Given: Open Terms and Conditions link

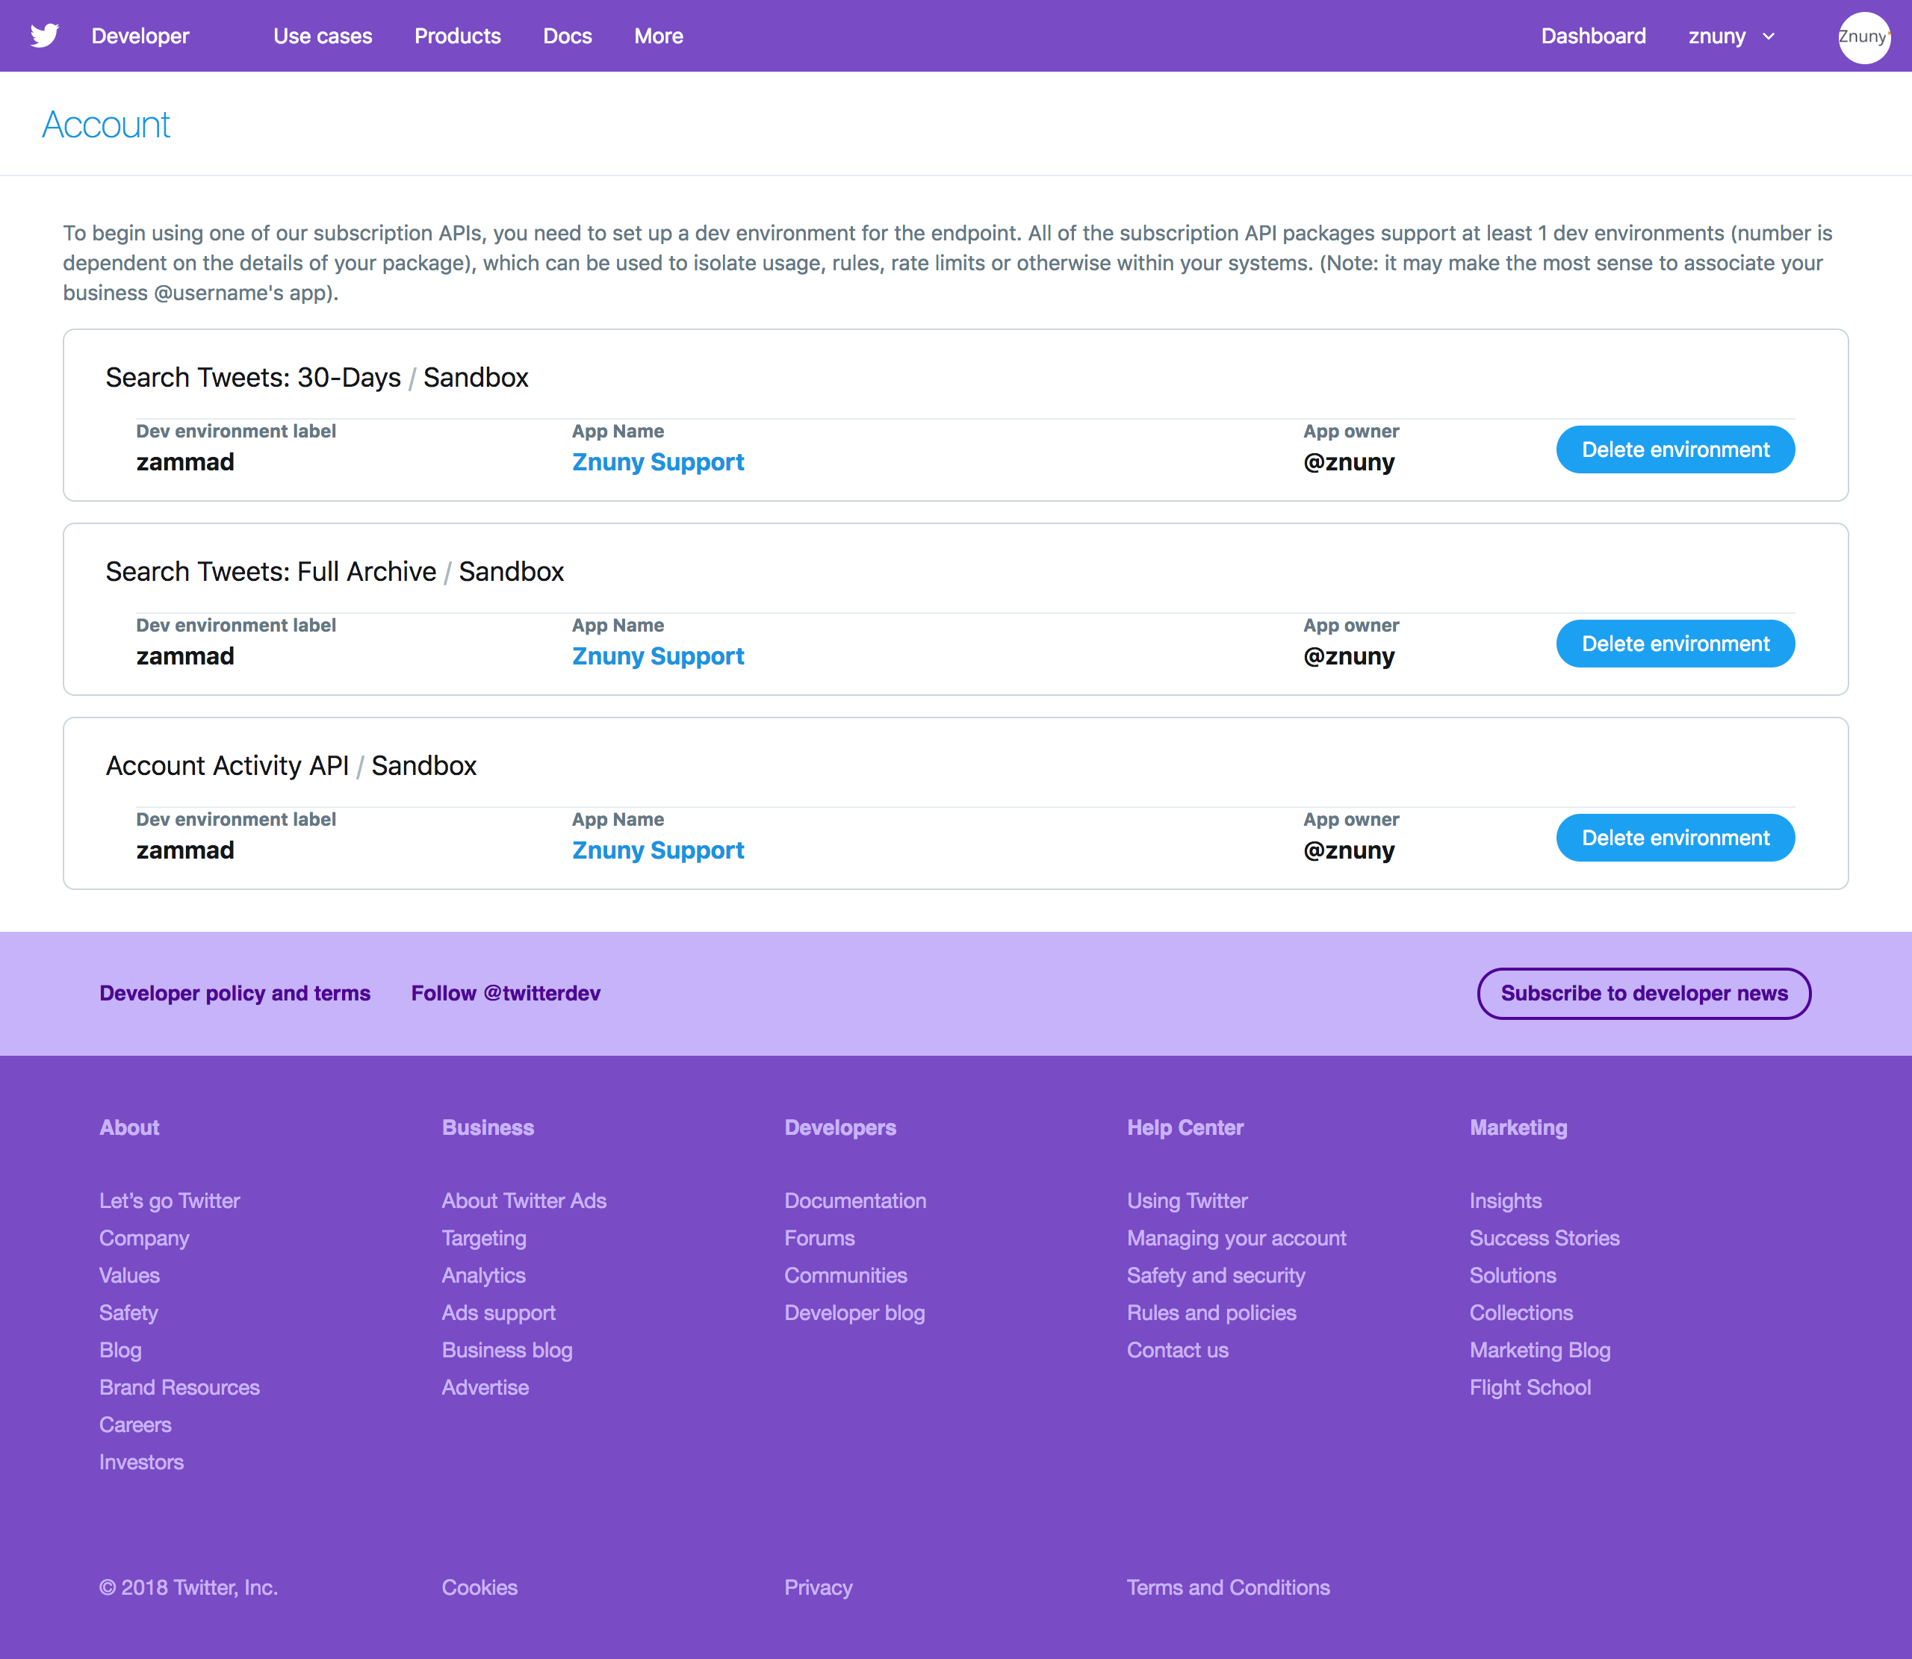Looking at the screenshot, I should point(1229,1588).
